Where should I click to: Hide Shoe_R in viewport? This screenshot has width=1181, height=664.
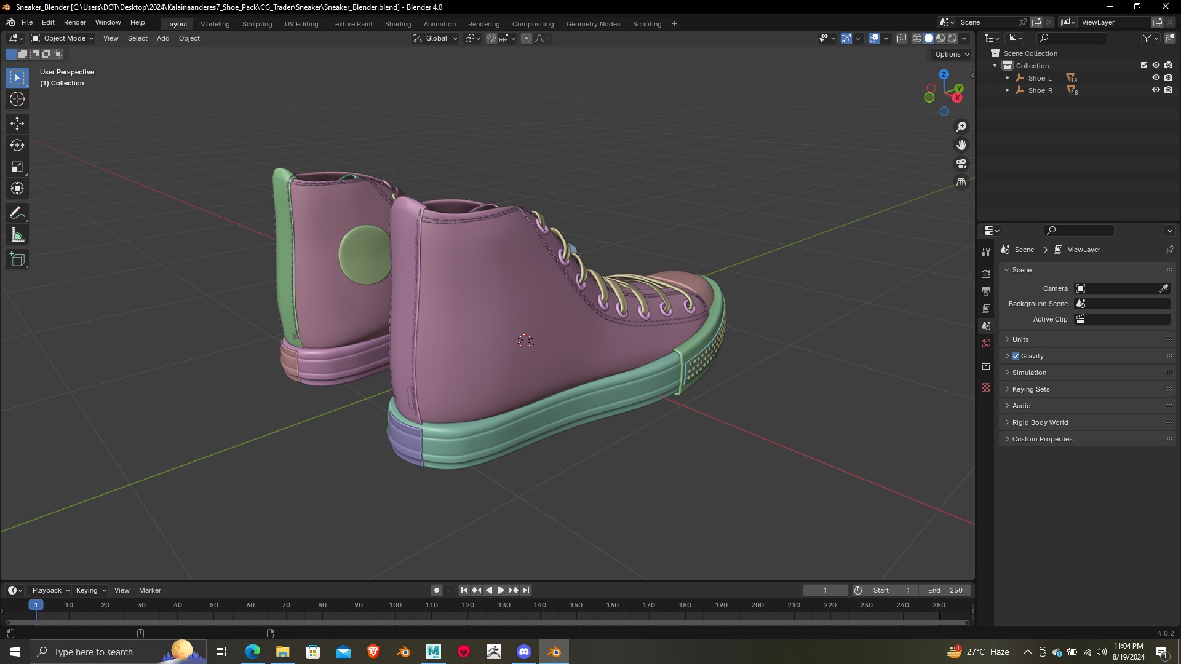pos(1156,90)
